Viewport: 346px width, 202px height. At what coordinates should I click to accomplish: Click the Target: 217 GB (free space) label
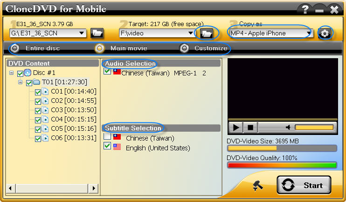[x=166, y=24]
